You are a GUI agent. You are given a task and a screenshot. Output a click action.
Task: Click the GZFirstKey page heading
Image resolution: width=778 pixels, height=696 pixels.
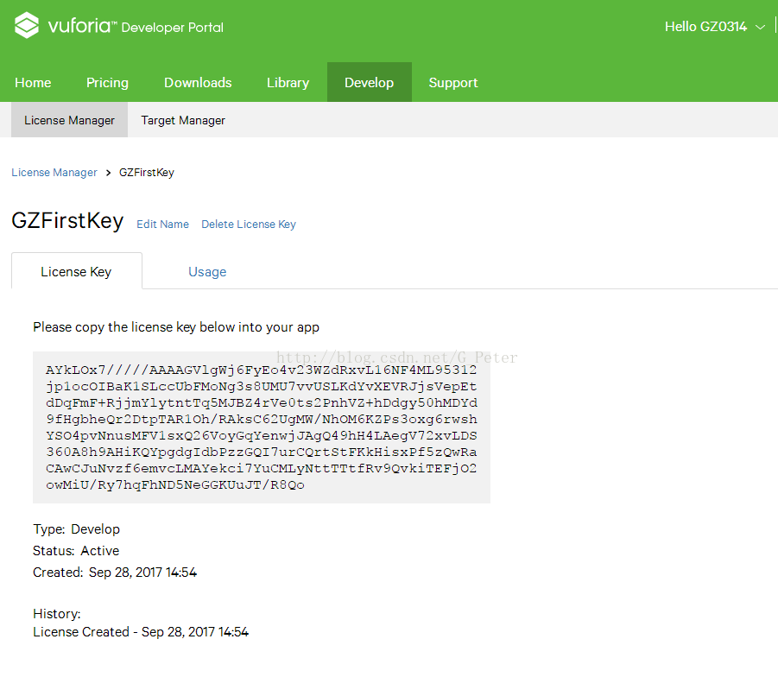pyautogui.click(x=67, y=221)
